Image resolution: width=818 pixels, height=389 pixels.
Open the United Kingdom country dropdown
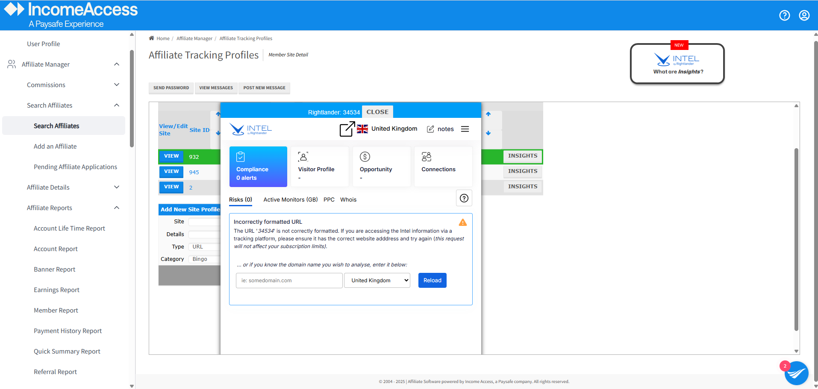click(377, 280)
